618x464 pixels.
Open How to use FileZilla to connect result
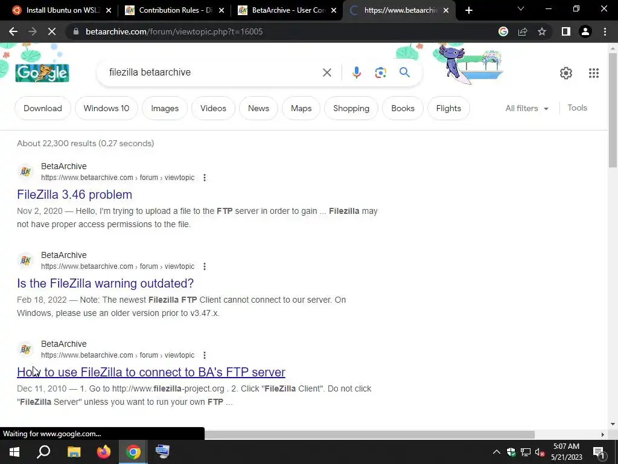tap(151, 372)
